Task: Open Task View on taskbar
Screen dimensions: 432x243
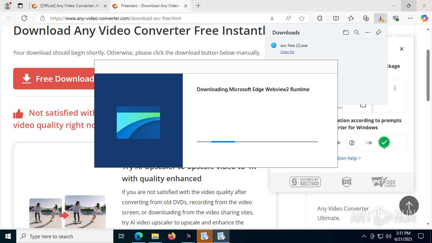Action: pos(122,236)
